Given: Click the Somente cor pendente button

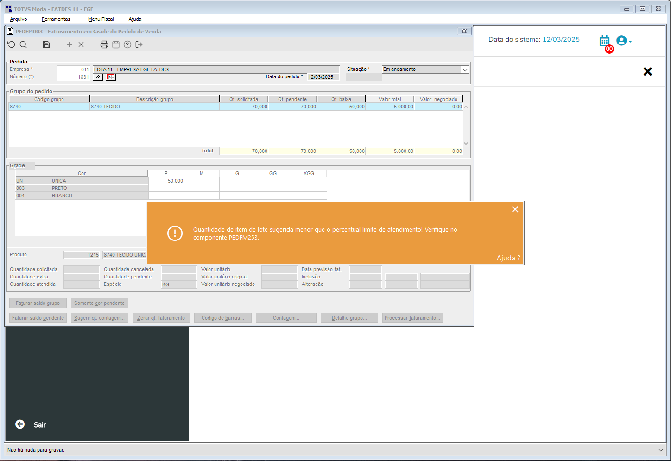Looking at the screenshot, I should point(100,303).
